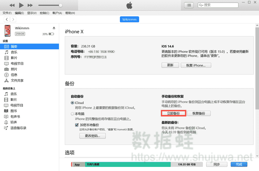The width and height of the screenshot is (259, 171).
Task: Open the search dropdown magnifier arrow
Action: click(x=201, y=5)
